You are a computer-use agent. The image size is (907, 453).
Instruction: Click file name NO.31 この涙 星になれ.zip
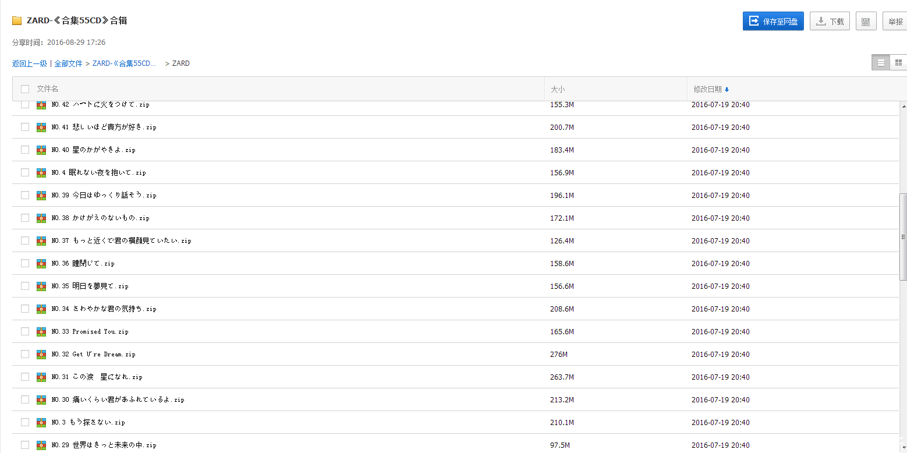tap(97, 377)
